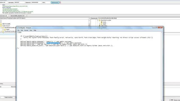The image size is (180, 101).
Task: Collapse the first Thumbnail Scroller local folder
Action: tap(1, 27)
